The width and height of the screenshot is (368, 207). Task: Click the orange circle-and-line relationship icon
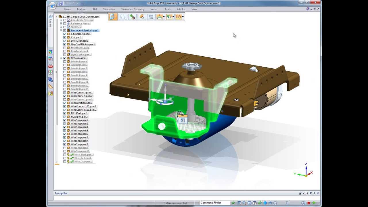[x=179, y=17]
